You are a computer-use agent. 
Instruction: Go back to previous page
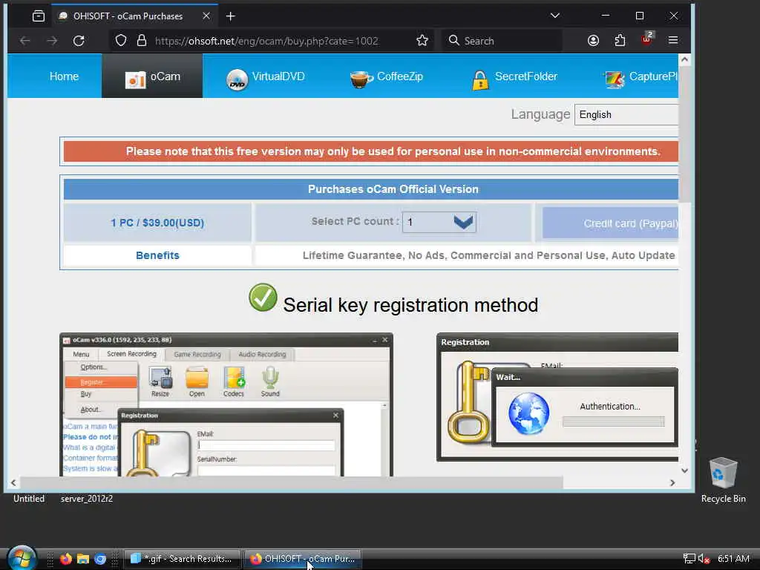coord(25,41)
